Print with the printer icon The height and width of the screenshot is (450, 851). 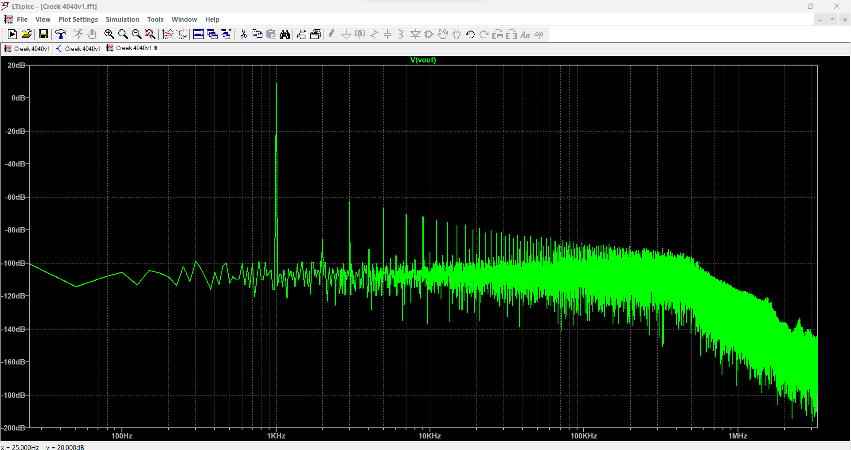point(302,34)
